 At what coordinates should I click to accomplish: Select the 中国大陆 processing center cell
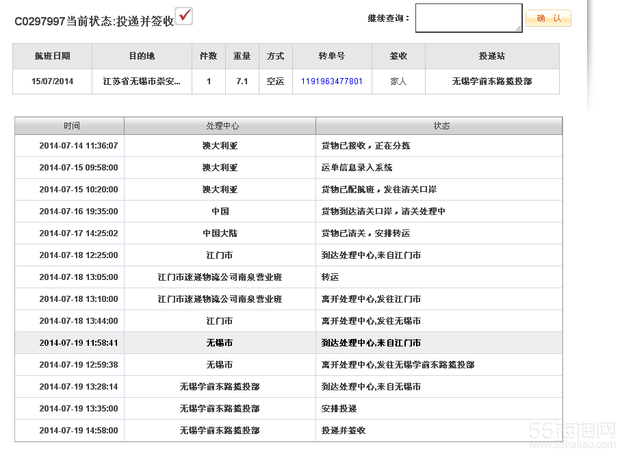(220, 233)
